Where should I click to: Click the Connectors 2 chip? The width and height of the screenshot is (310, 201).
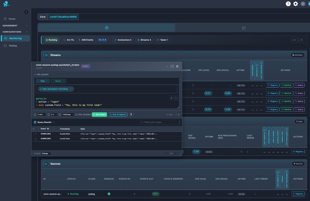123,40
